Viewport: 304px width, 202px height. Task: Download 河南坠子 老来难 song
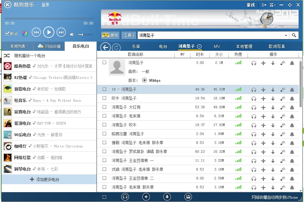273,116
